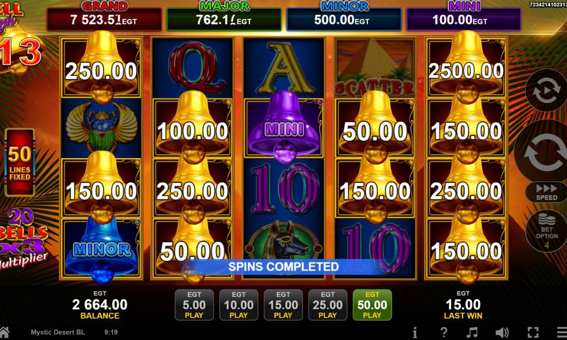The height and width of the screenshot is (340, 567).
Task: Enter fullscreen mode icon
Action: (533, 332)
